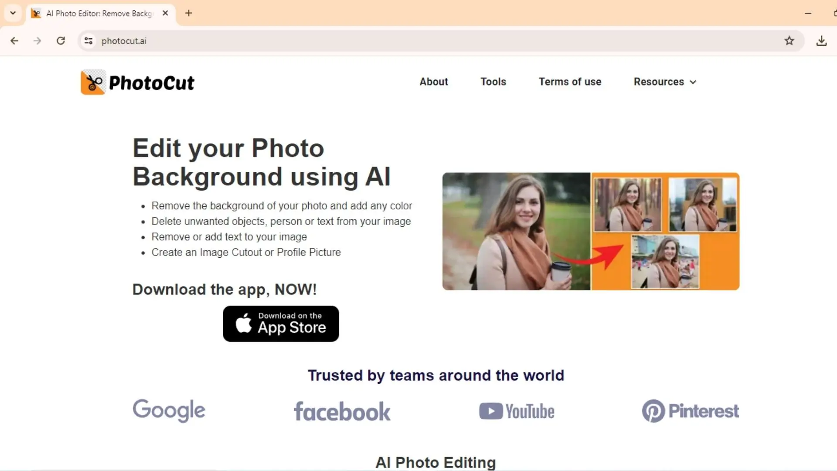Screen dimensions: 837x471
Task: Click 'Remove or add text to your image'
Action: pos(229,237)
